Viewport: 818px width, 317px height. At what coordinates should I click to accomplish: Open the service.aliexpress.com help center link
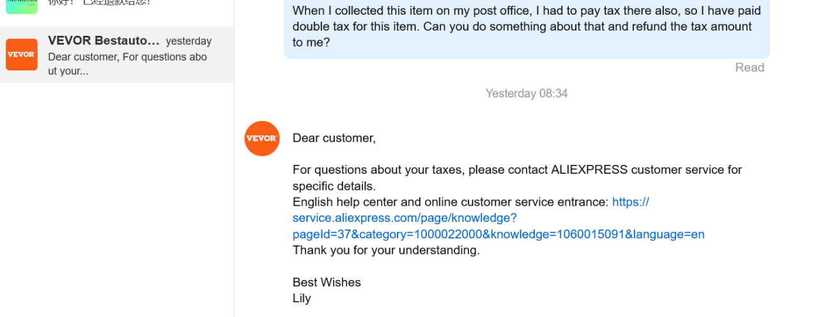pos(498,219)
